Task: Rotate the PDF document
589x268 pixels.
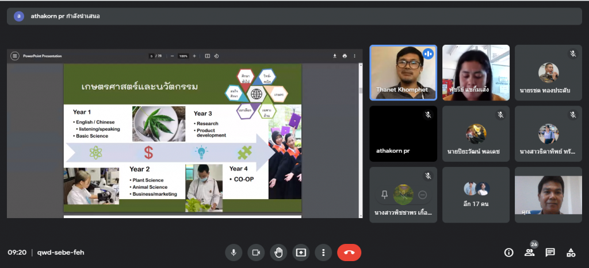Action: 216,56
